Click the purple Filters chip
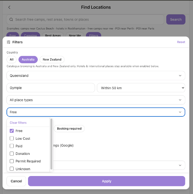This screenshot has height=194, width=193. 94,35
